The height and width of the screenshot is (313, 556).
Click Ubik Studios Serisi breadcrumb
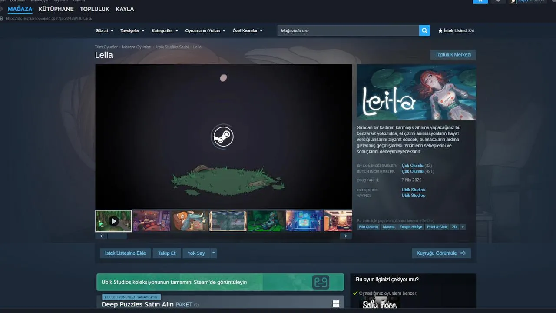coord(172,47)
